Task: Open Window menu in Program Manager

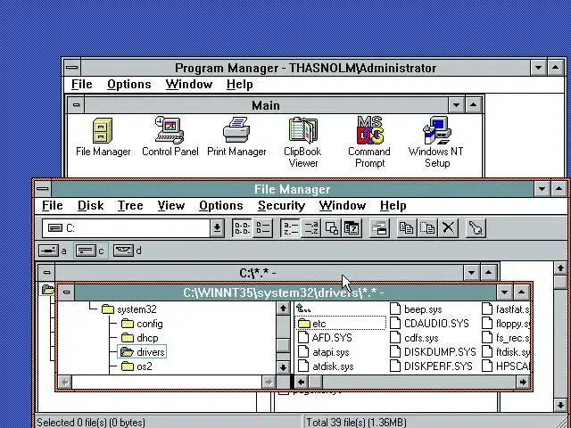Action: pos(189,85)
